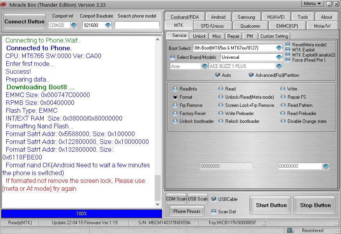This screenshot has width=341, height=234.
Task: Open the right 00000000 value dropdown
Action: pyautogui.click(x=325, y=166)
